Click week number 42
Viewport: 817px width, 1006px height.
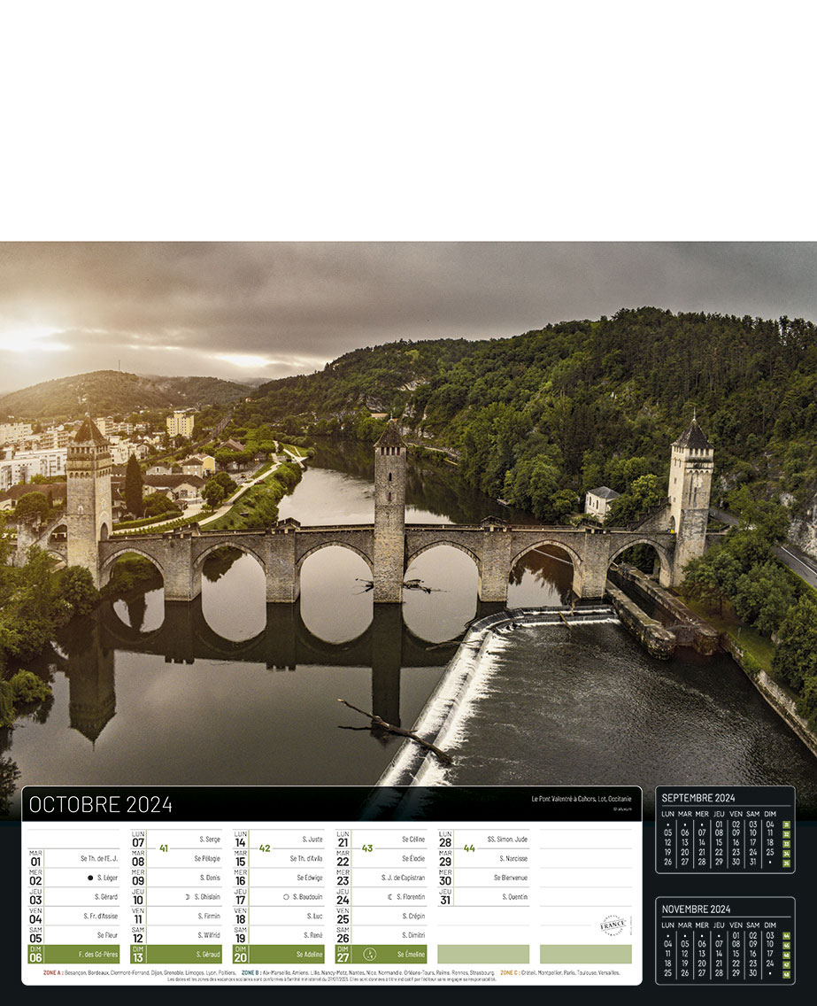click(265, 848)
